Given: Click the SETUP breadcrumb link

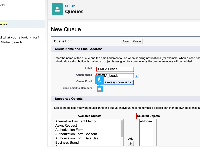Looking at the screenshot, I should pyautogui.click(x=70, y=6).
